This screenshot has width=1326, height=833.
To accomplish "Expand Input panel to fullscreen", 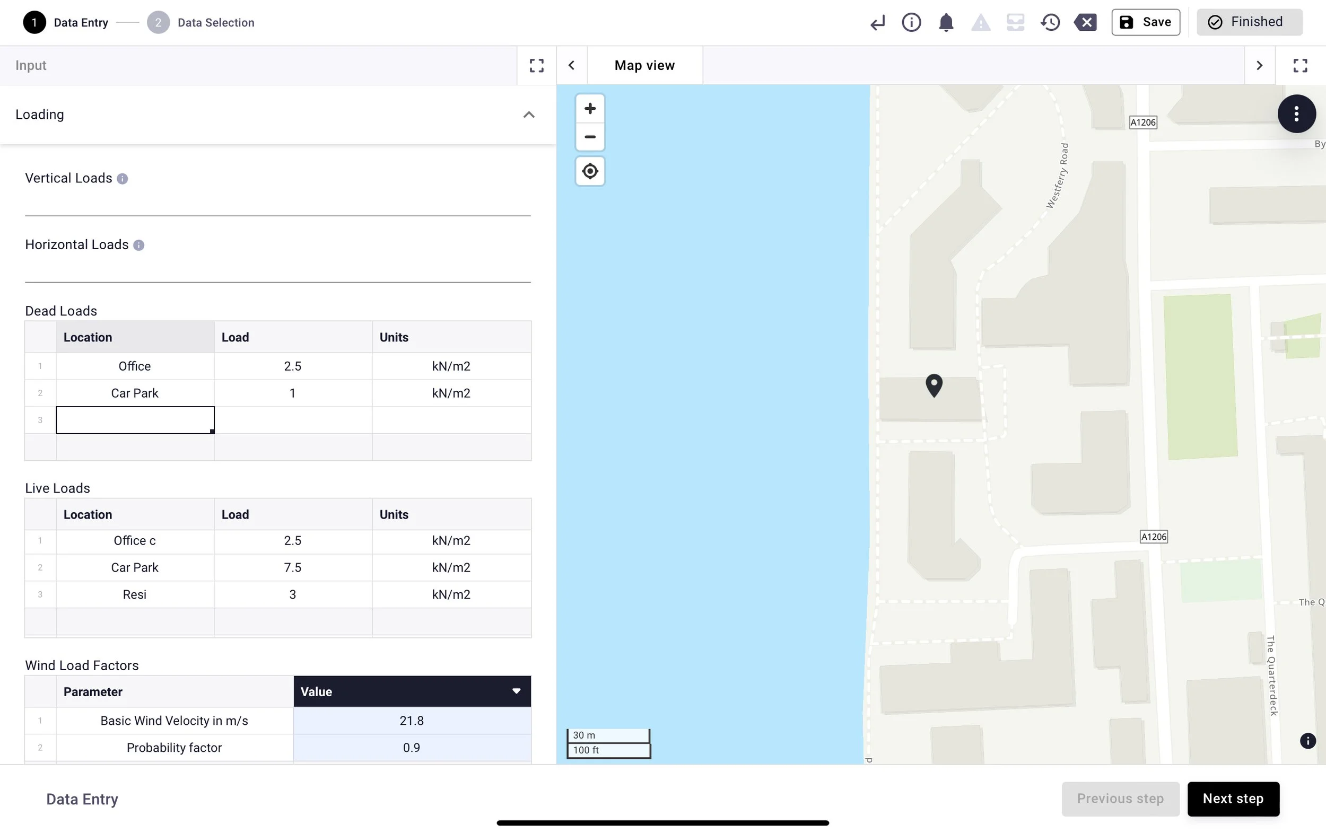I will pos(536,66).
